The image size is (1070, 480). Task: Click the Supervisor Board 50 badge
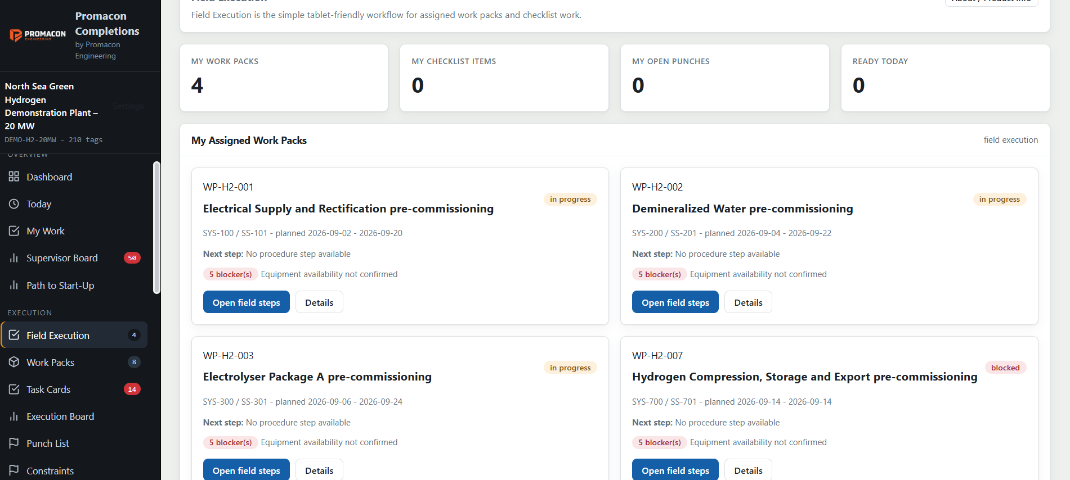(132, 258)
